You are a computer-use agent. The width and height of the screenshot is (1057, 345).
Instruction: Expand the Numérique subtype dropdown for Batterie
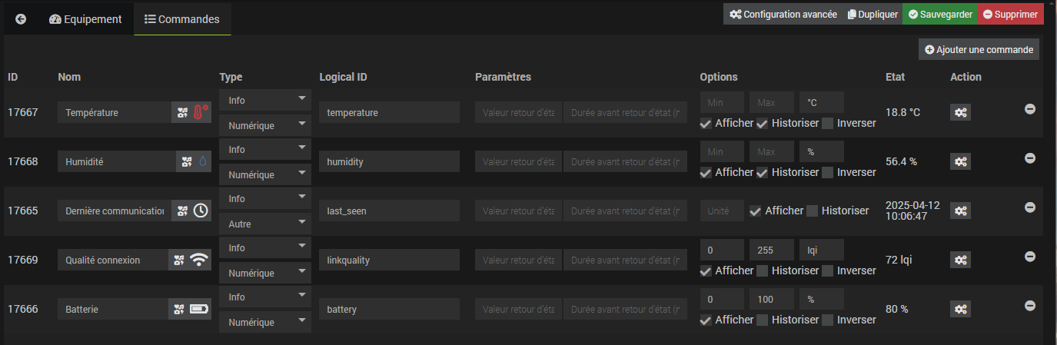point(265,322)
